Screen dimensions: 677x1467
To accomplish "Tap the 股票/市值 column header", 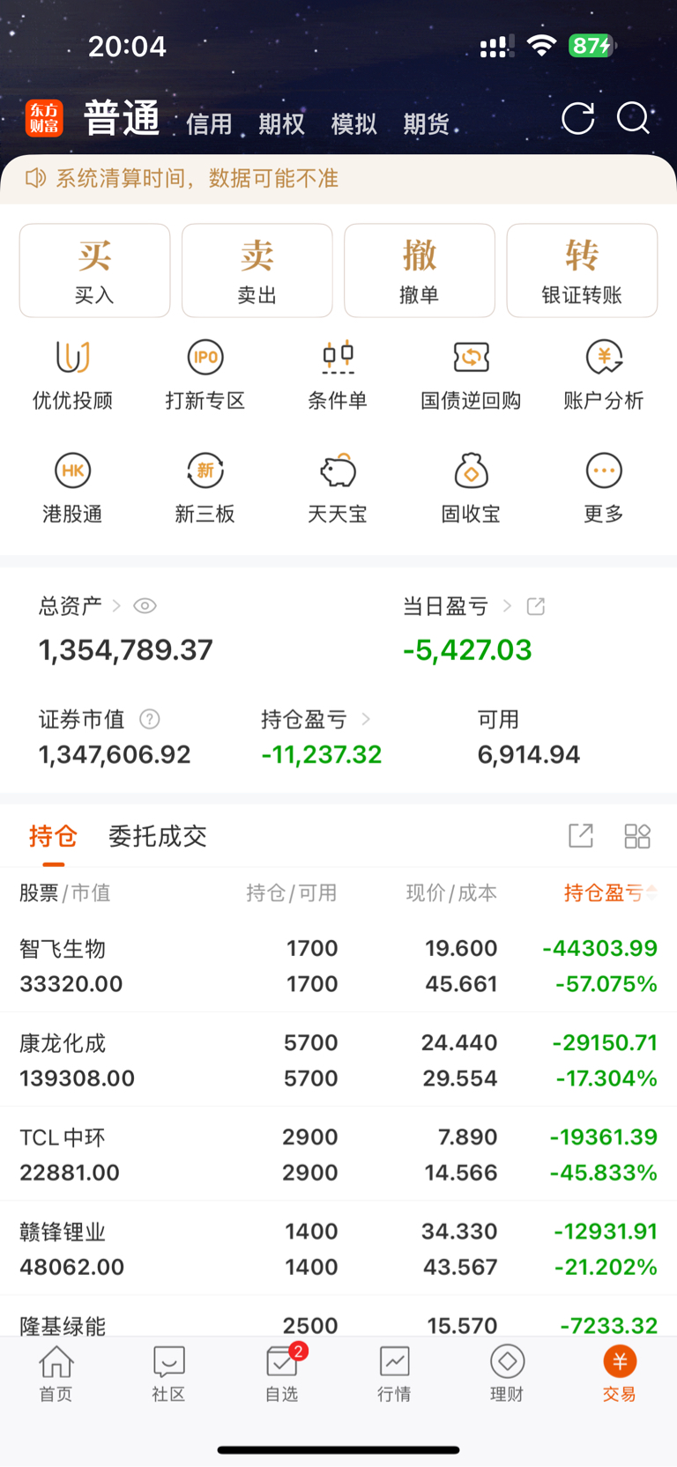I will (x=65, y=893).
